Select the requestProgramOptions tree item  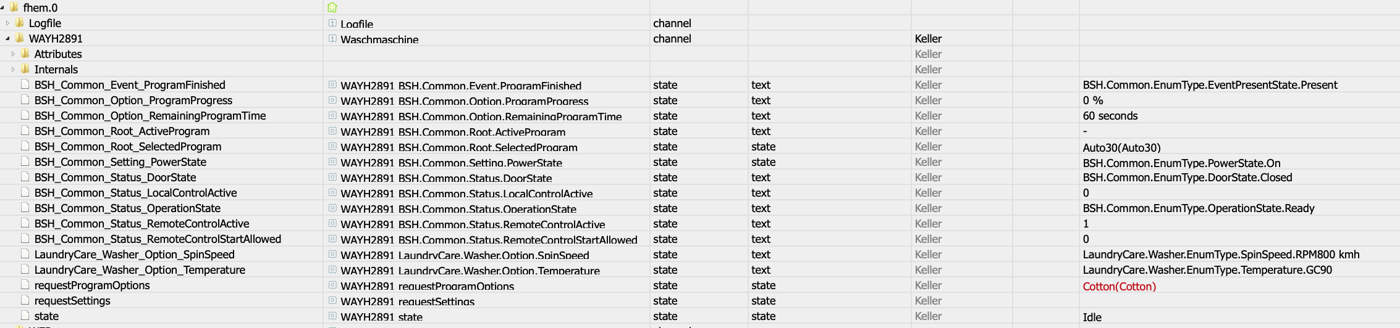(x=92, y=285)
